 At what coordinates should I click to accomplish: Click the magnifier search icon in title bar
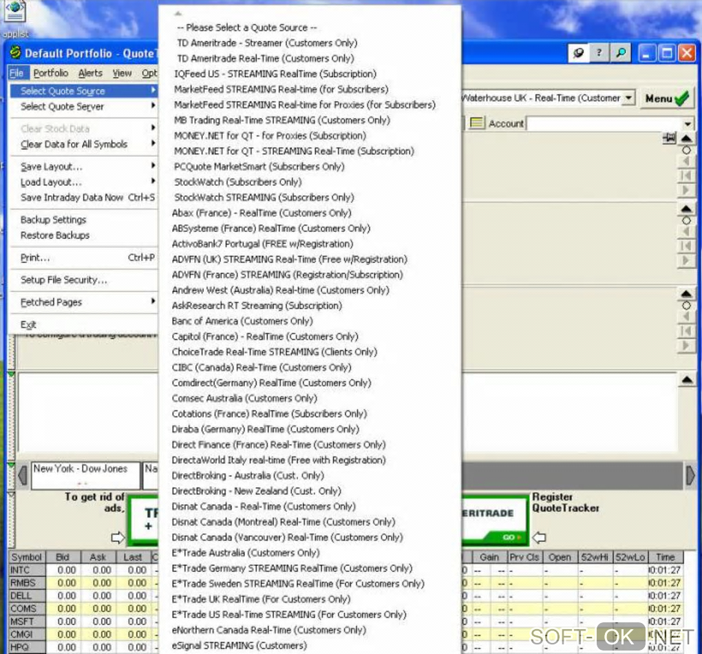coord(621,53)
